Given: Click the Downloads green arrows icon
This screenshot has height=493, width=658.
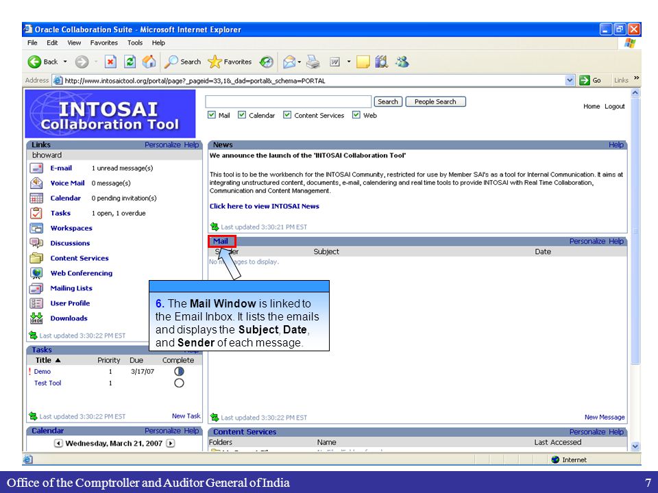Looking at the screenshot, I should (x=36, y=318).
